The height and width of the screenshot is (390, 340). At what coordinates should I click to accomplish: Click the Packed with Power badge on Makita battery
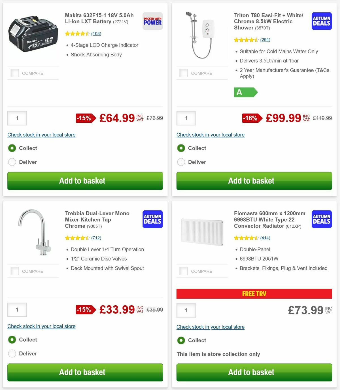click(152, 21)
